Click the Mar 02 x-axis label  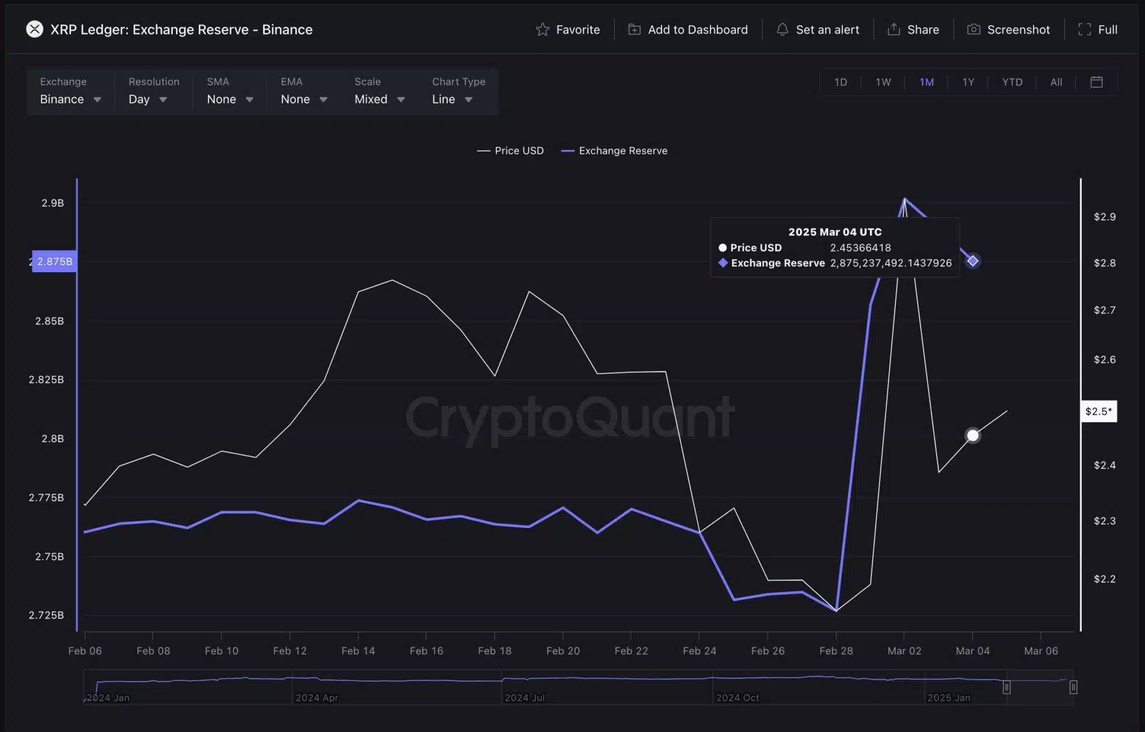(904, 650)
